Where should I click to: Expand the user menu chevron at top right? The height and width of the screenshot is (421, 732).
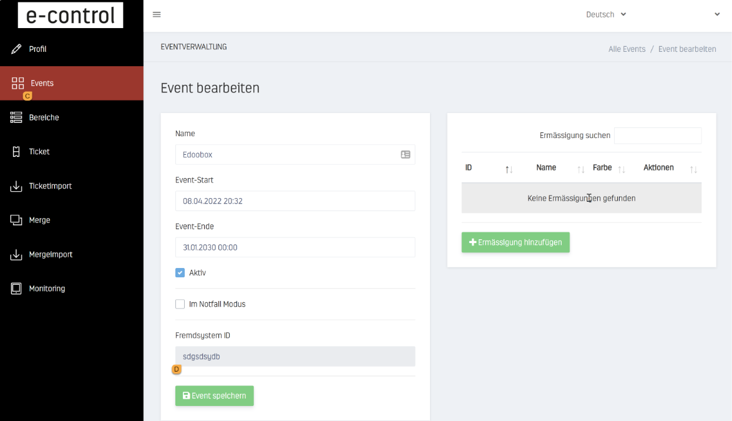[717, 15]
